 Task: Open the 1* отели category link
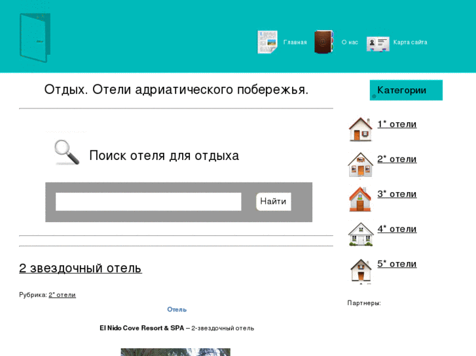pyautogui.click(x=397, y=124)
